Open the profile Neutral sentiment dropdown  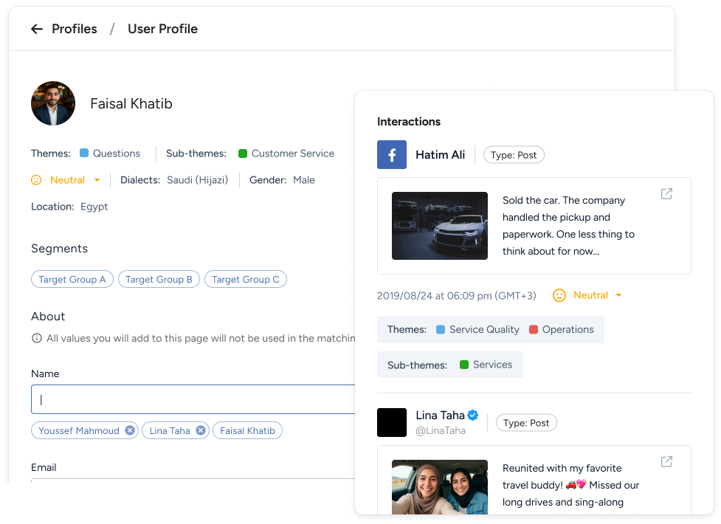(x=75, y=180)
